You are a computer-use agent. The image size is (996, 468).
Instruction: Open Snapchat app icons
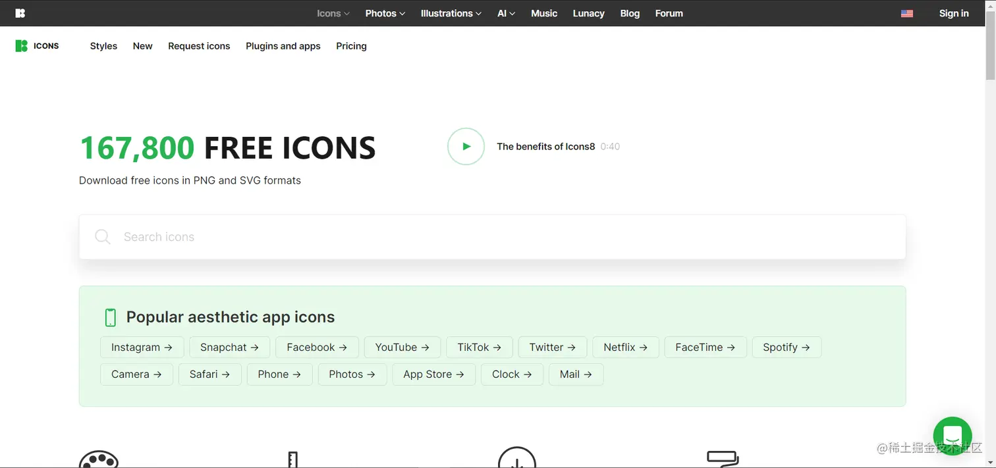point(229,348)
